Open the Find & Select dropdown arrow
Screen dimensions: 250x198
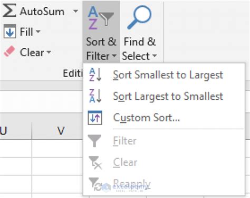tap(155, 56)
